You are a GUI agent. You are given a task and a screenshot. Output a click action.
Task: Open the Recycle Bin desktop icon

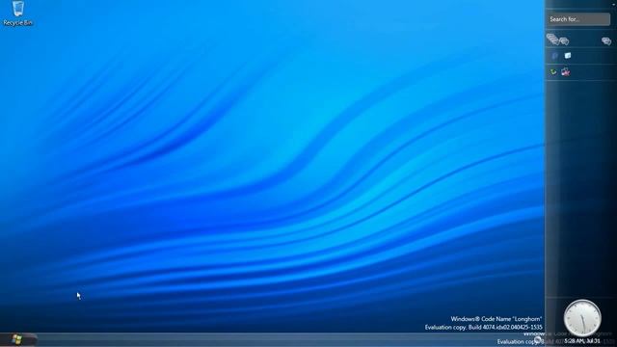pos(17,13)
